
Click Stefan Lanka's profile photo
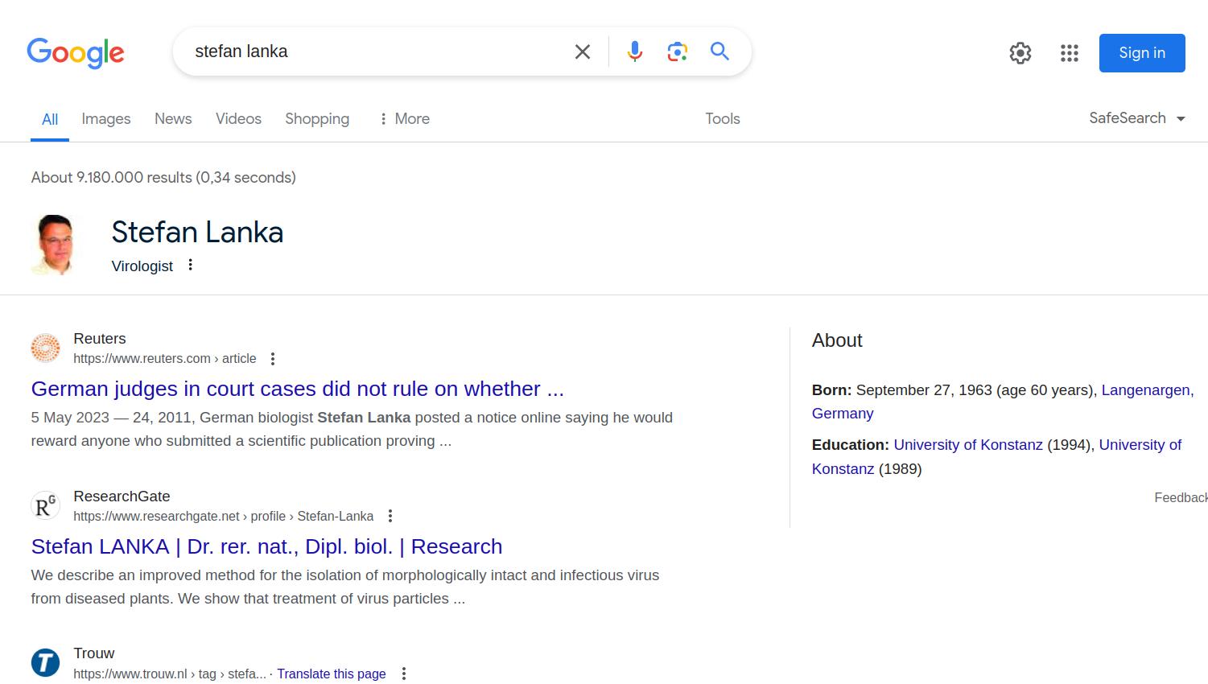tap(54, 245)
